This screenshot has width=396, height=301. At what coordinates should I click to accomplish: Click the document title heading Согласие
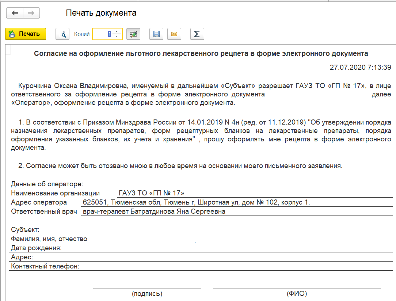[201, 54]
